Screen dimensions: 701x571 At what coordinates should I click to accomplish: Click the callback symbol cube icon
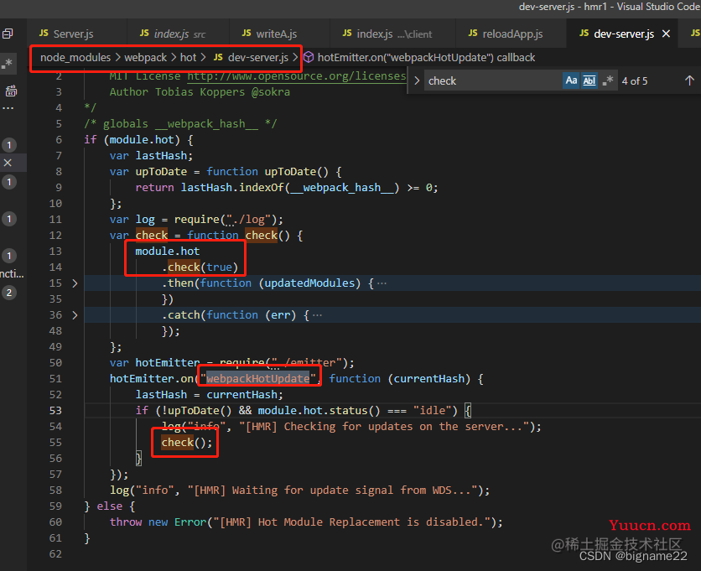click(309, 58)
